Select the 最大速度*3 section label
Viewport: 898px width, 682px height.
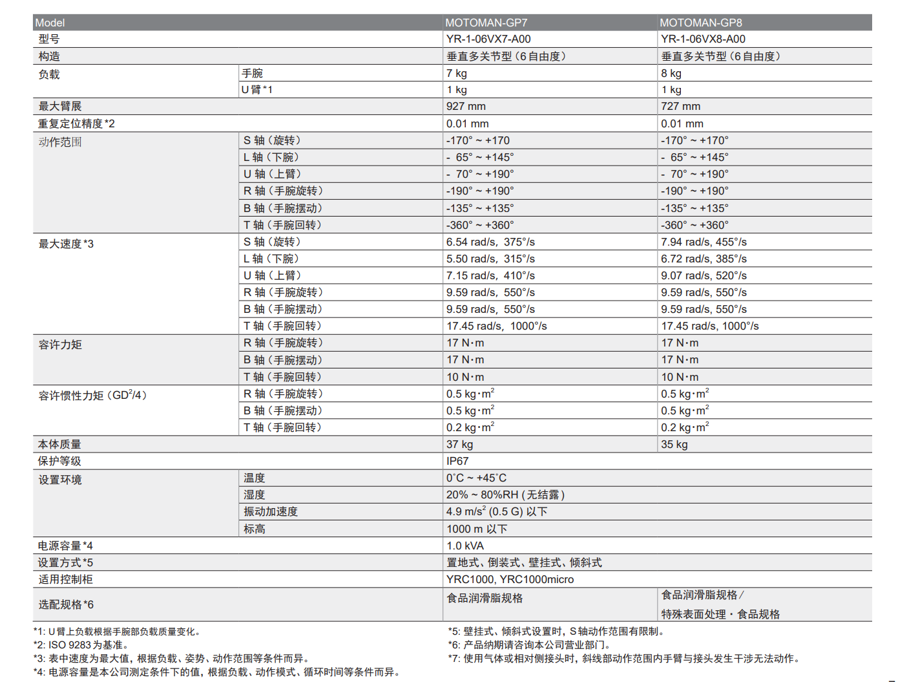point(66,244)
